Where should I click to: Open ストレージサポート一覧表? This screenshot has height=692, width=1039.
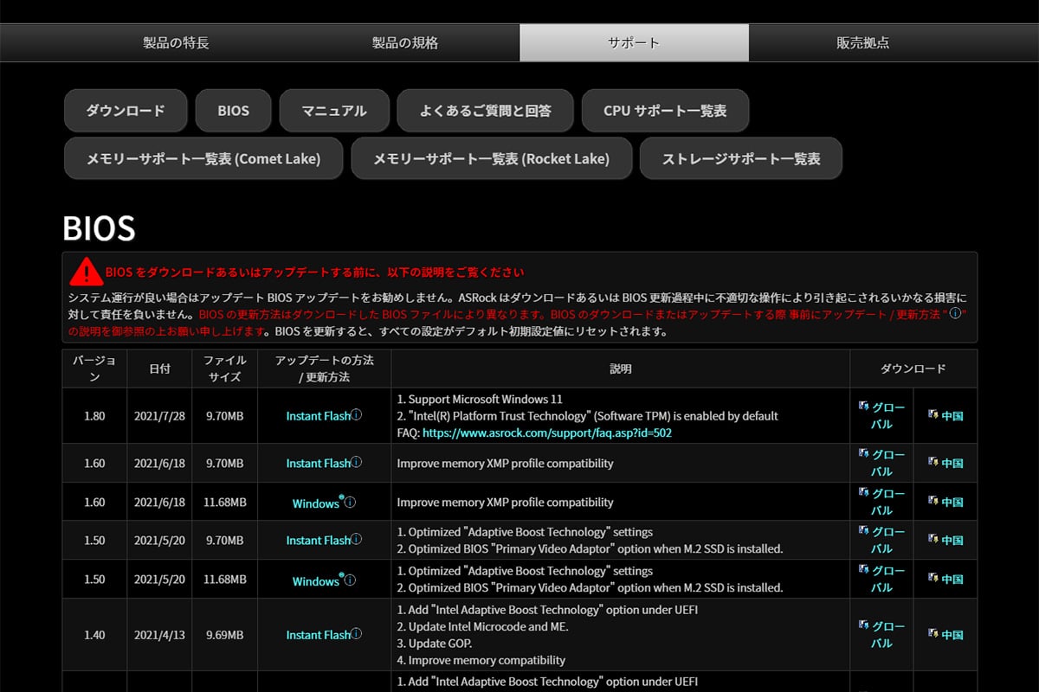[x=741, y=158]
